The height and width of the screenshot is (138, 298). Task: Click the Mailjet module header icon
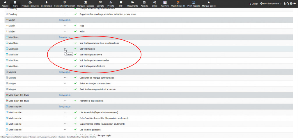click(7, 20)
